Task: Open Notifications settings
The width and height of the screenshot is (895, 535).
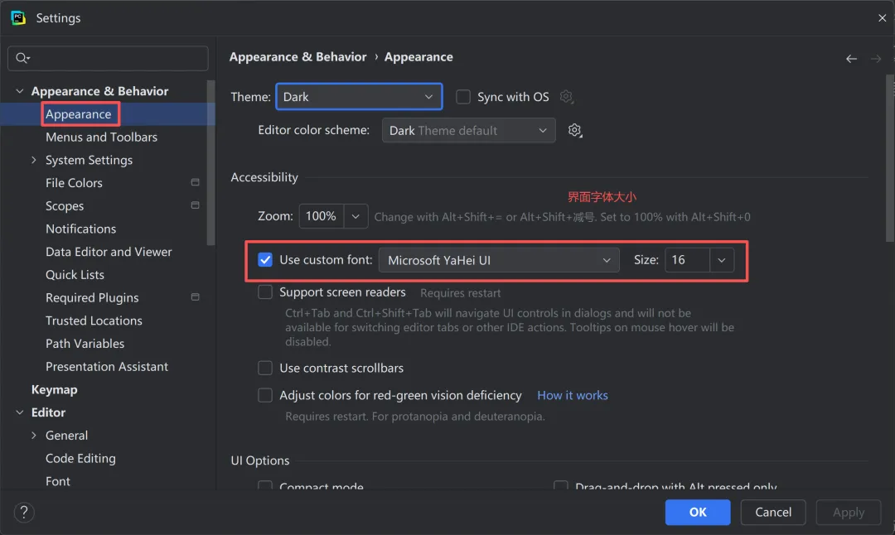Action: pyautogui.click(x=80, y=229)
